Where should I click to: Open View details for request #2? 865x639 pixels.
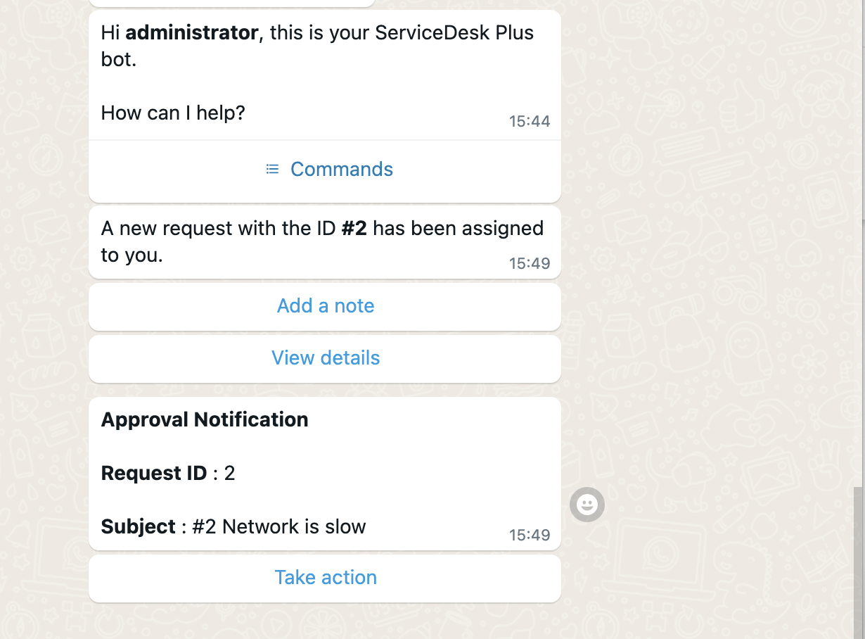[325, 358]
